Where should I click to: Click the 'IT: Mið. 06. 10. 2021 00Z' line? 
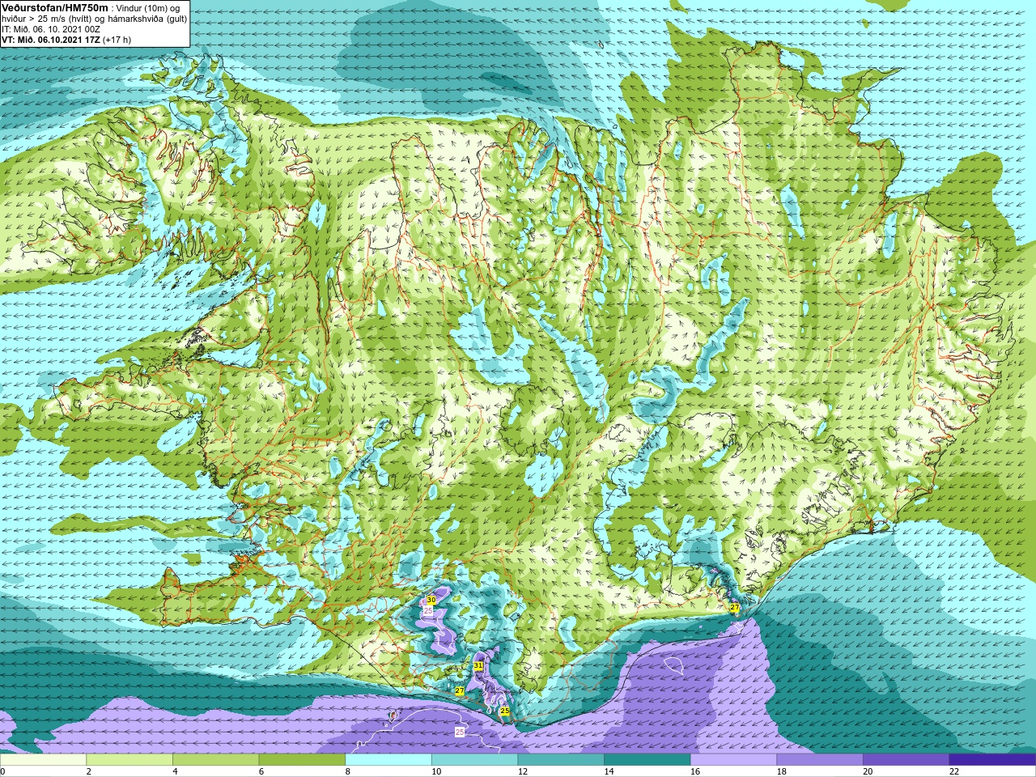tap(51, 29)
